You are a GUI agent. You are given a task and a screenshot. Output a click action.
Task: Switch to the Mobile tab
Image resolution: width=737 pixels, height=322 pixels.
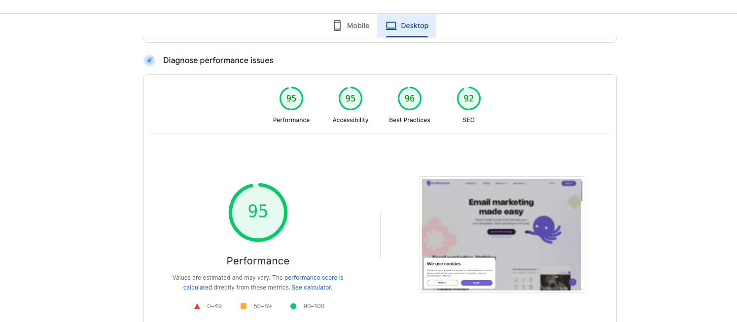pyautogui.click(x=351, y=26)
